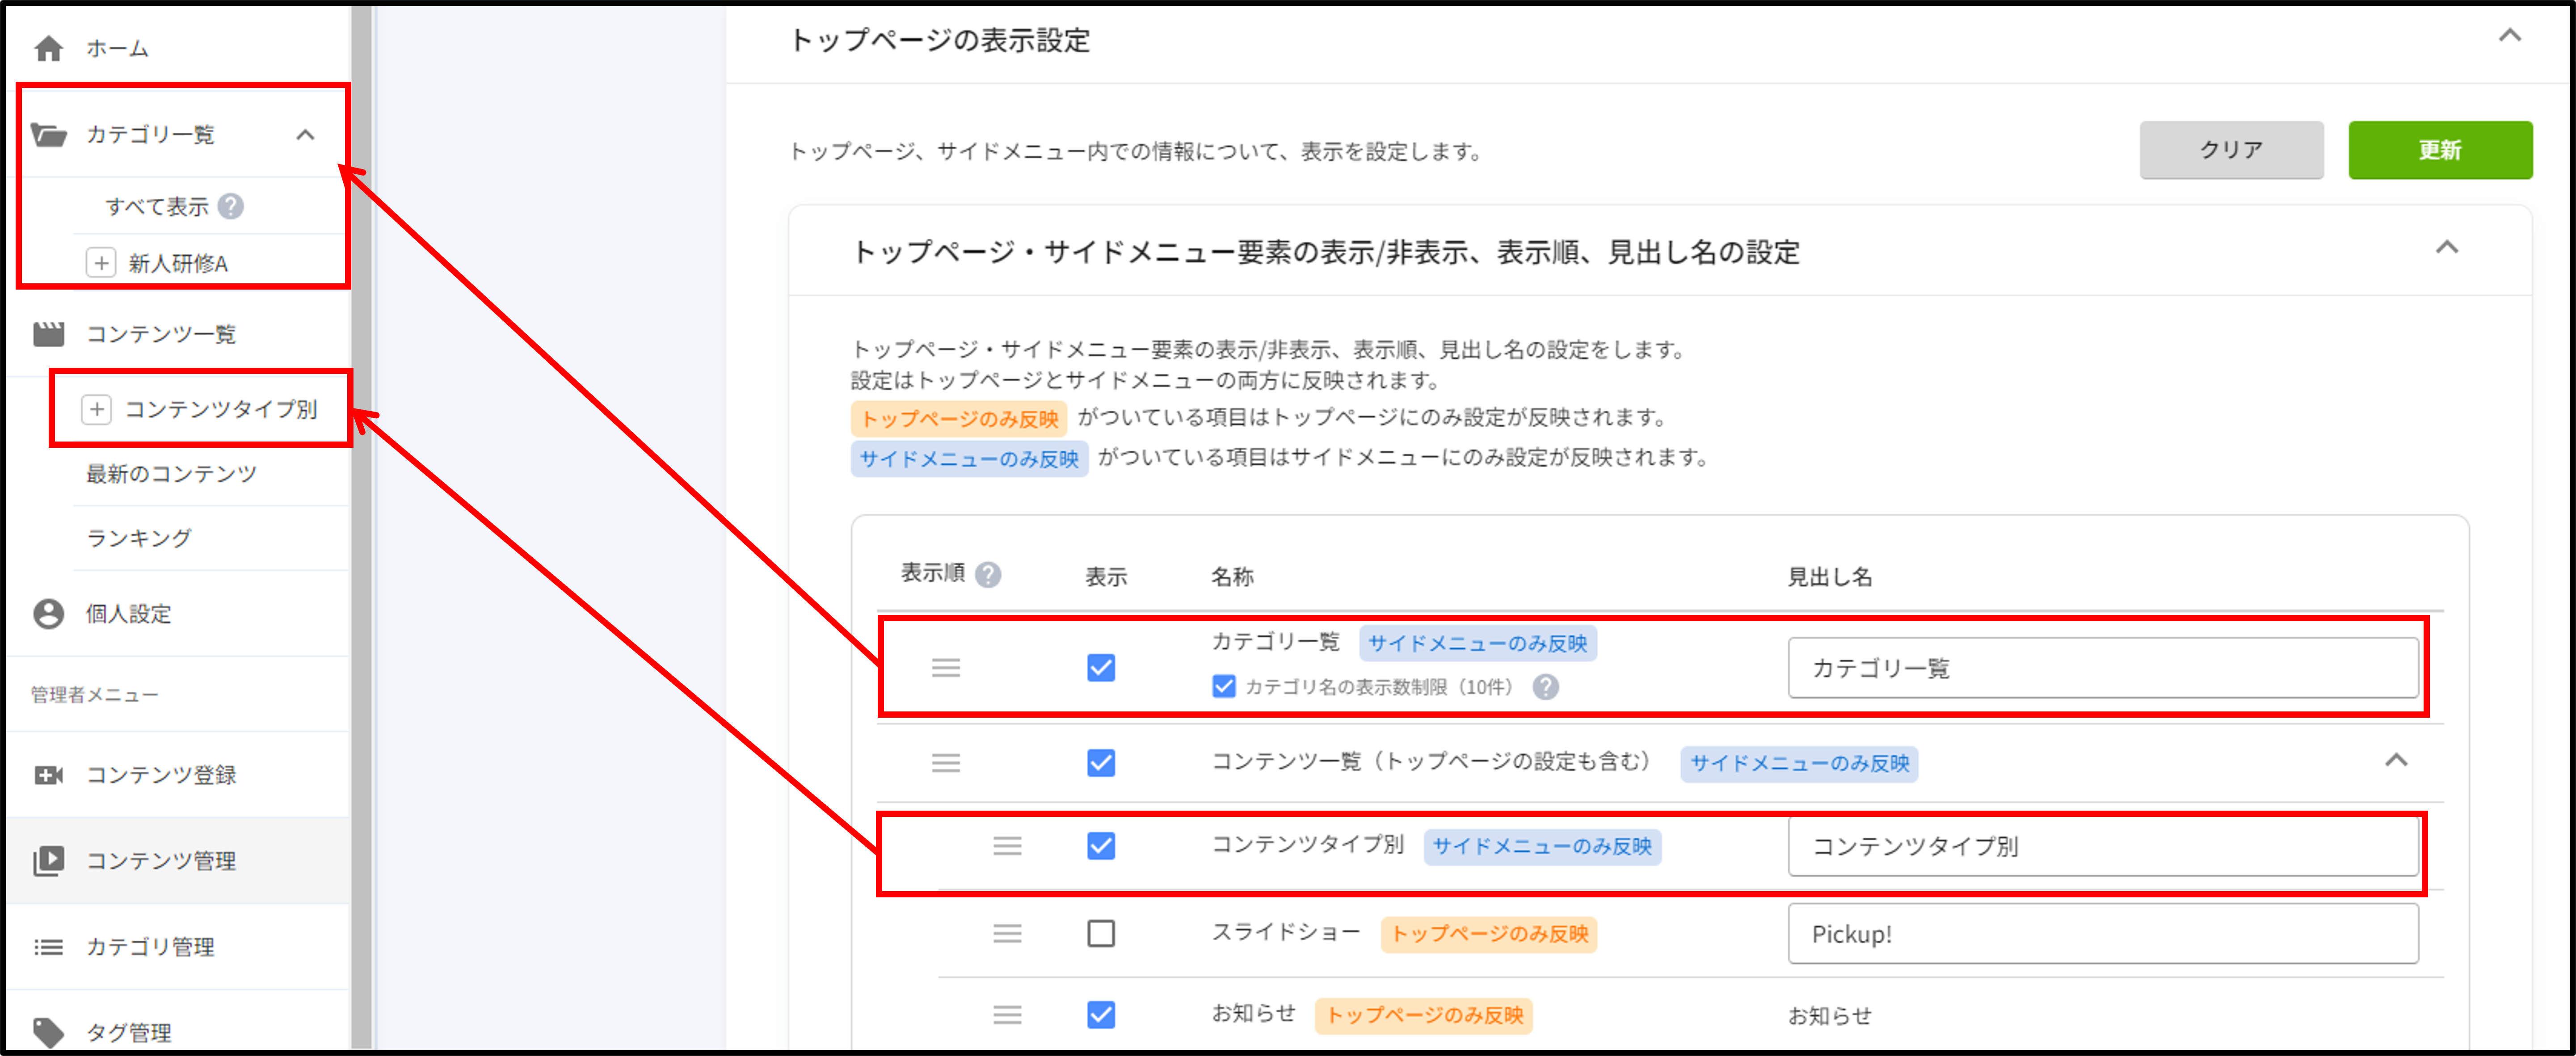The width and height of the screenshot is (2576, 1056).
Task: Click 名称 column header
Action: 1232,576
